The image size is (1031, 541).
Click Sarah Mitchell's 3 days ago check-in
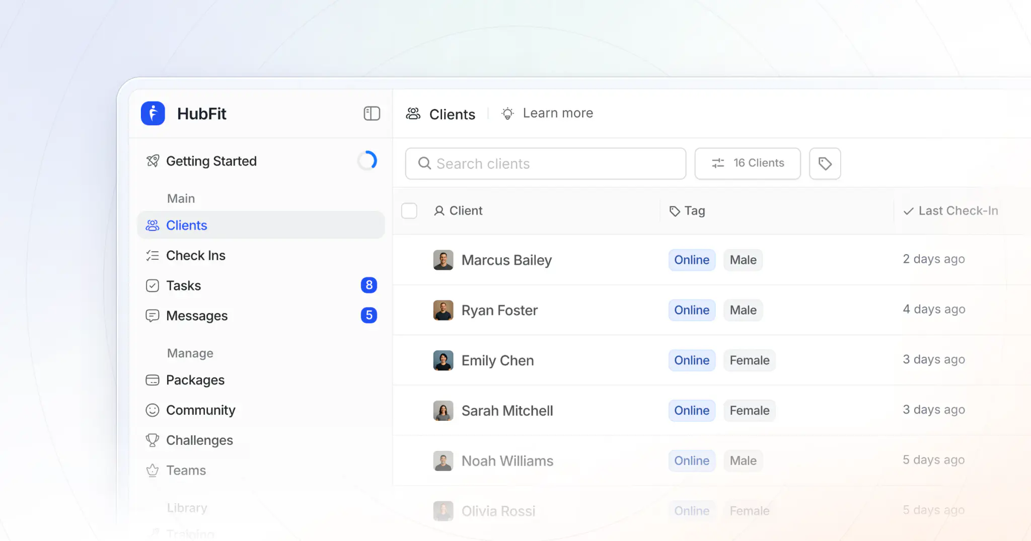pos(934,410)
